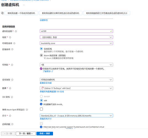148x138 pixels.
Task: Click info icon next to VM 架构
Action: pos(12,97)
